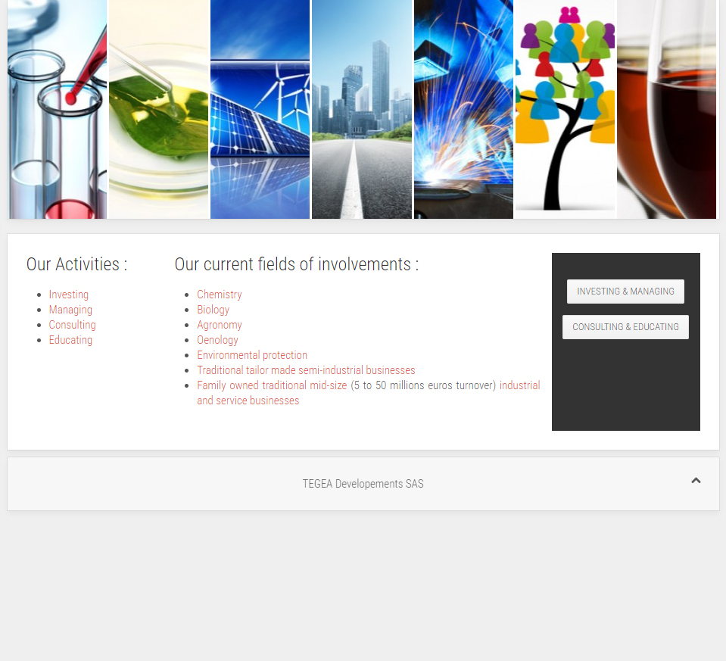Open the Consulting & Educating button
Screen dimensions: 726x661
click(x=625, y=327)
